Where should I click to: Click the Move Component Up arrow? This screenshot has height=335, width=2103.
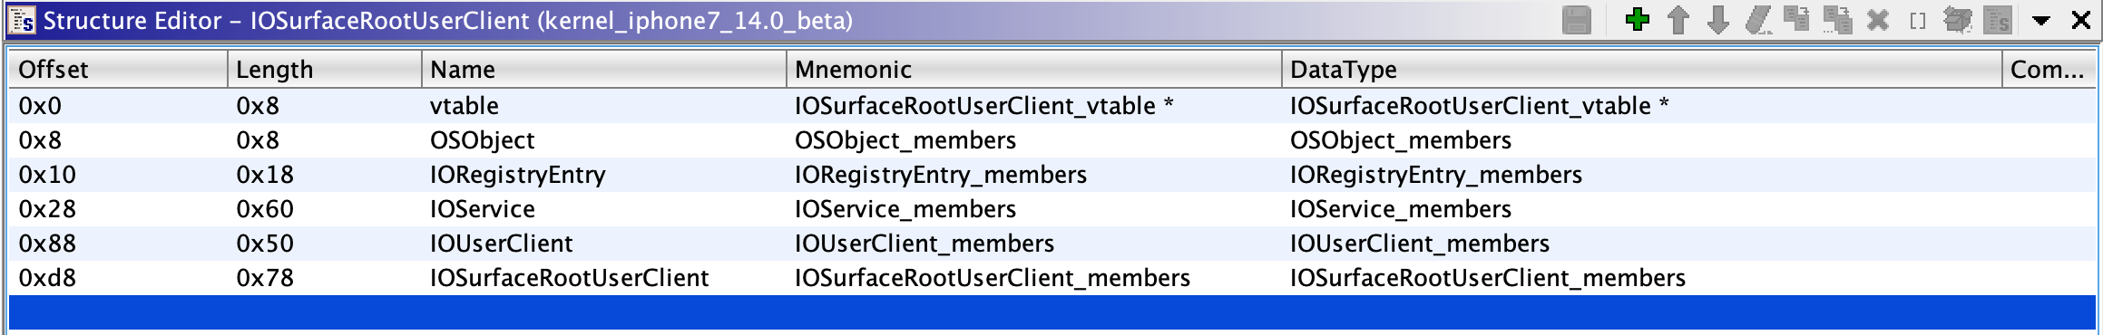coord(1678,20)
